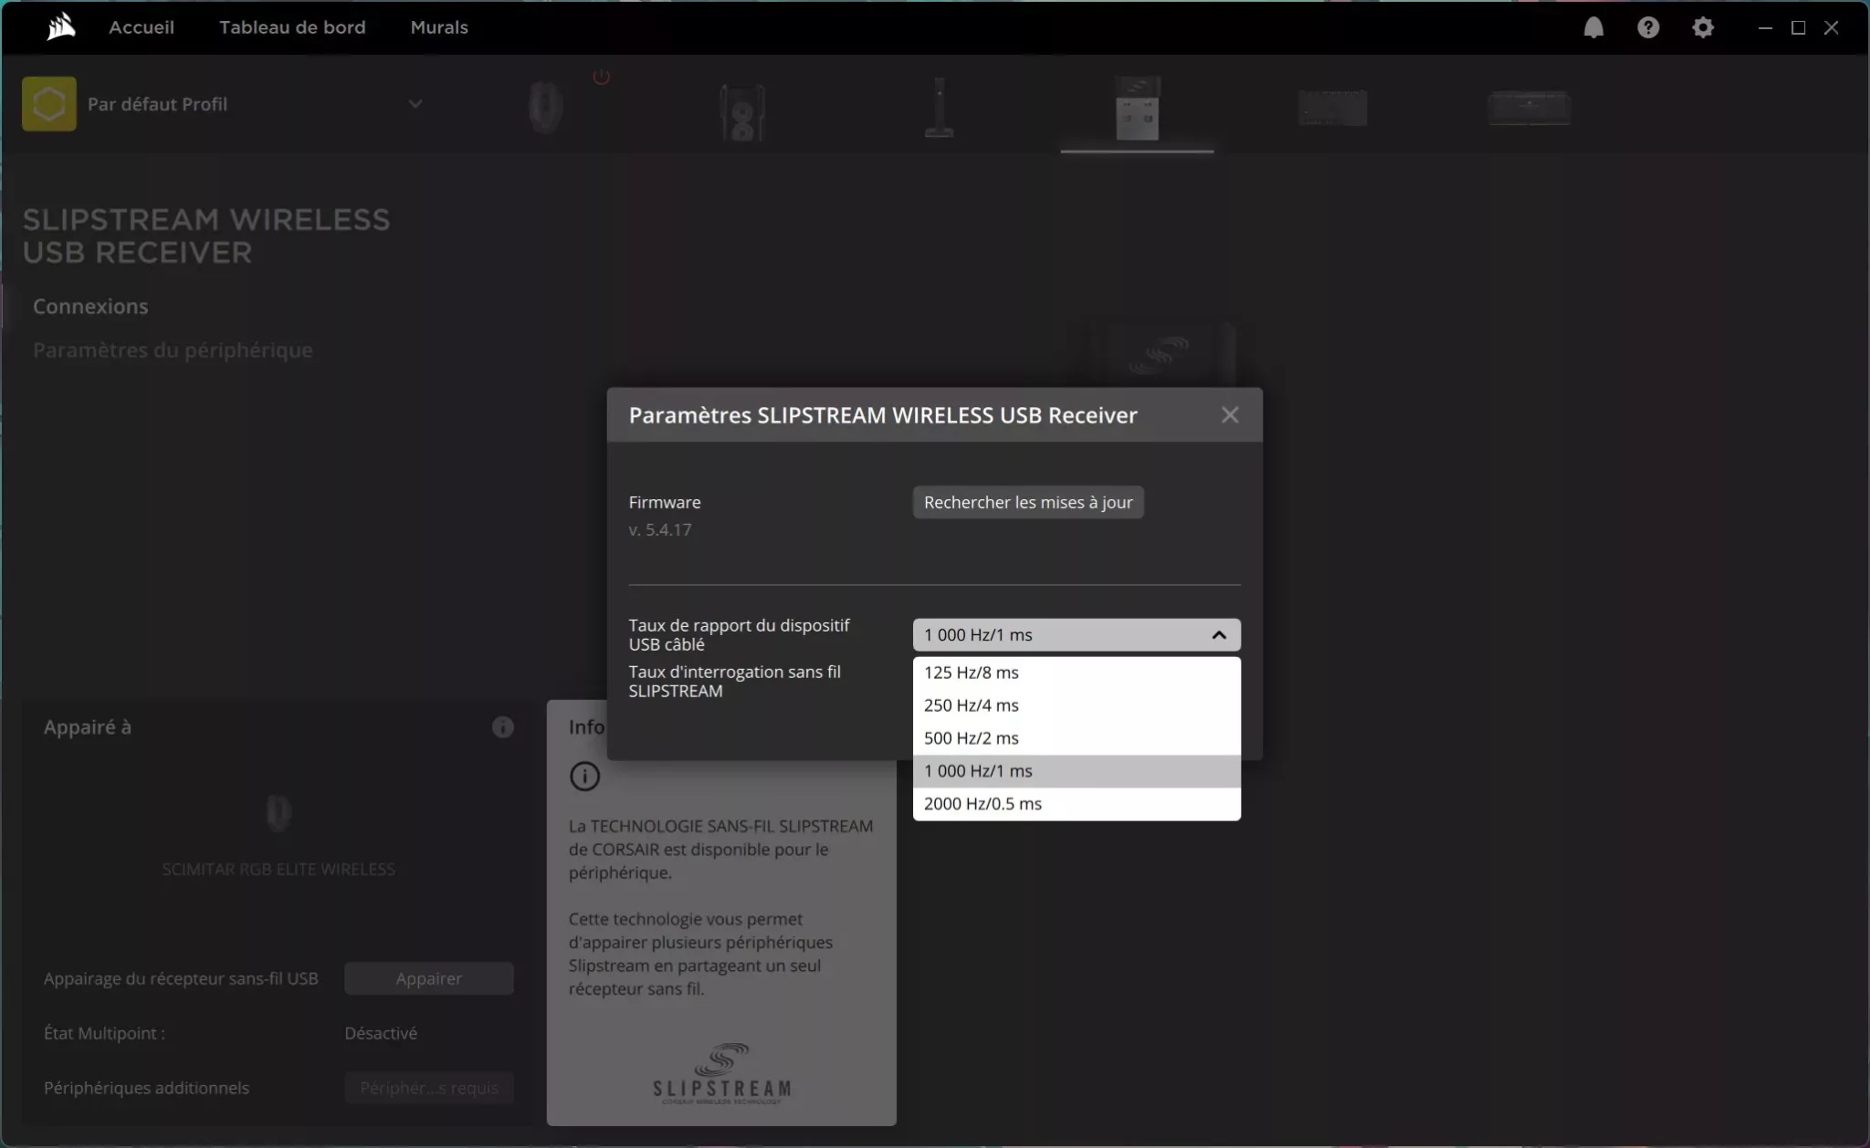Select the Slipstream USB receiver icon
1870x1148 pixels.
click(1137, 109)
